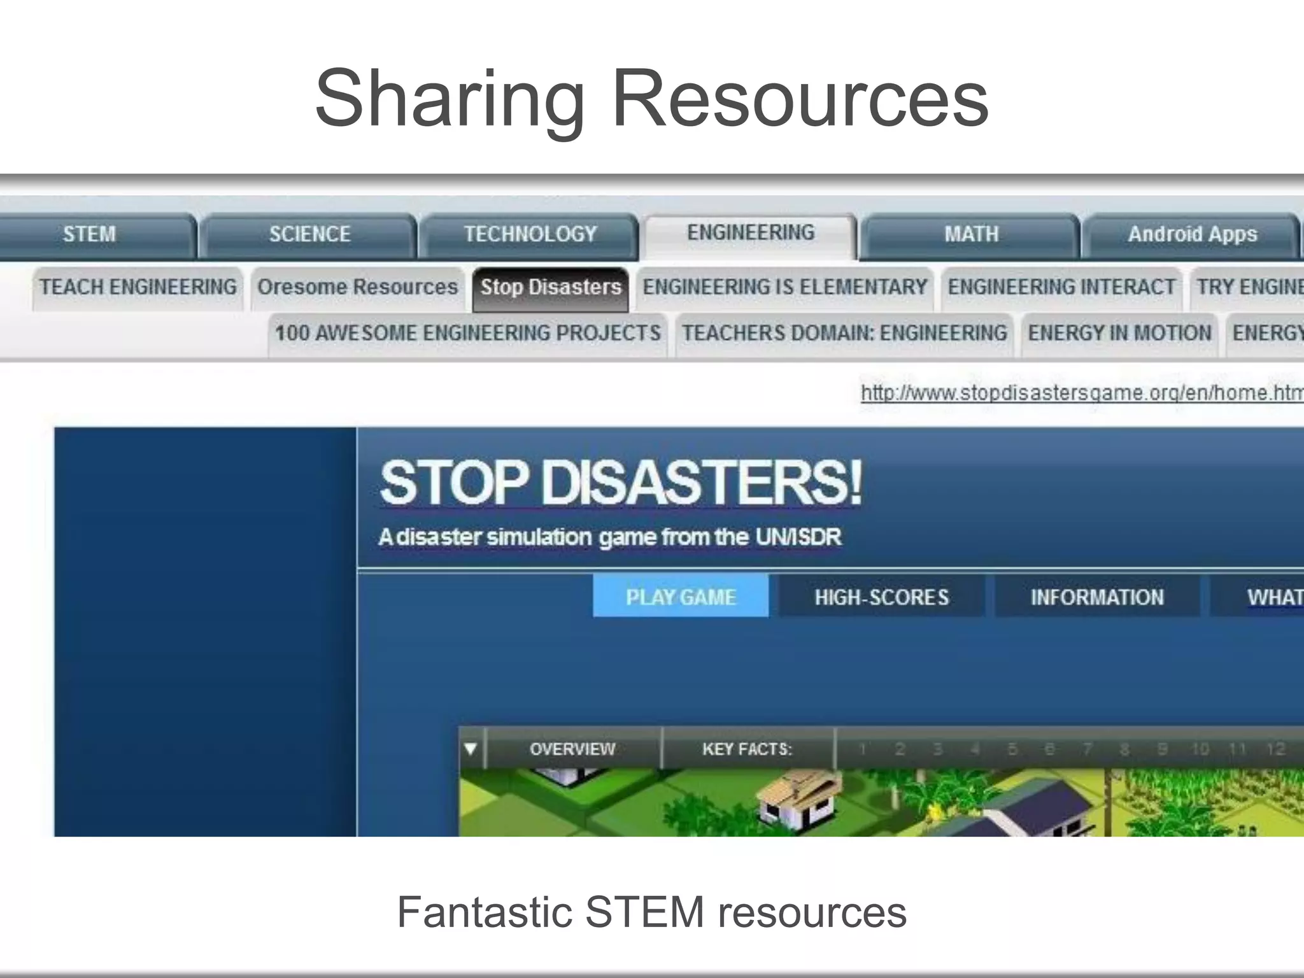Select TEACHERS DOMAIN: ENGINEERING tab
Screen dimensions: 1304x978
(x=844, y=334)
